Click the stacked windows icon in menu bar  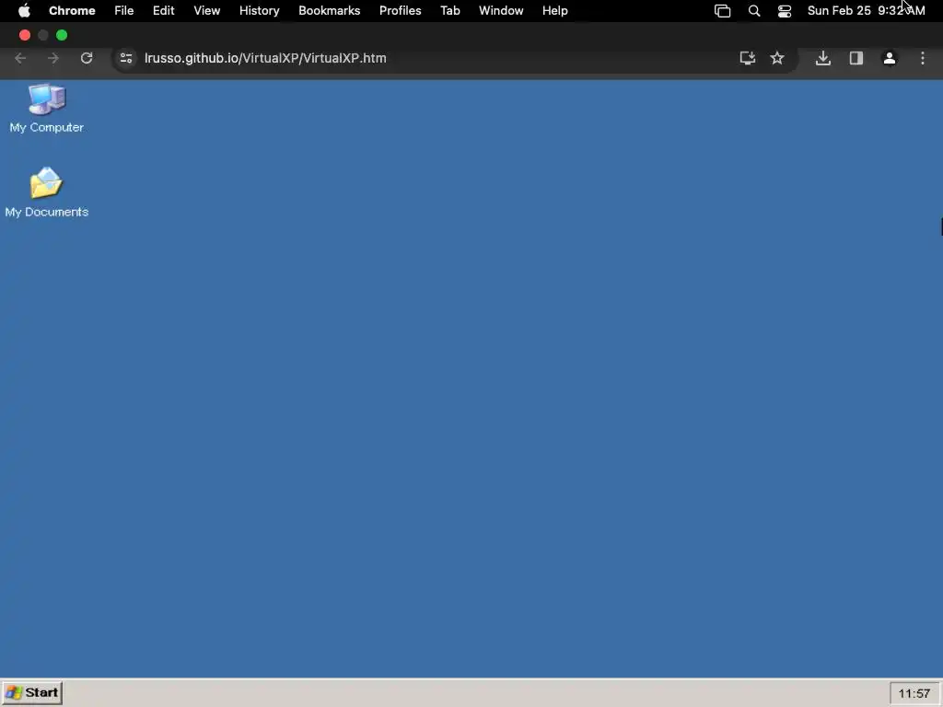(722, 11)
